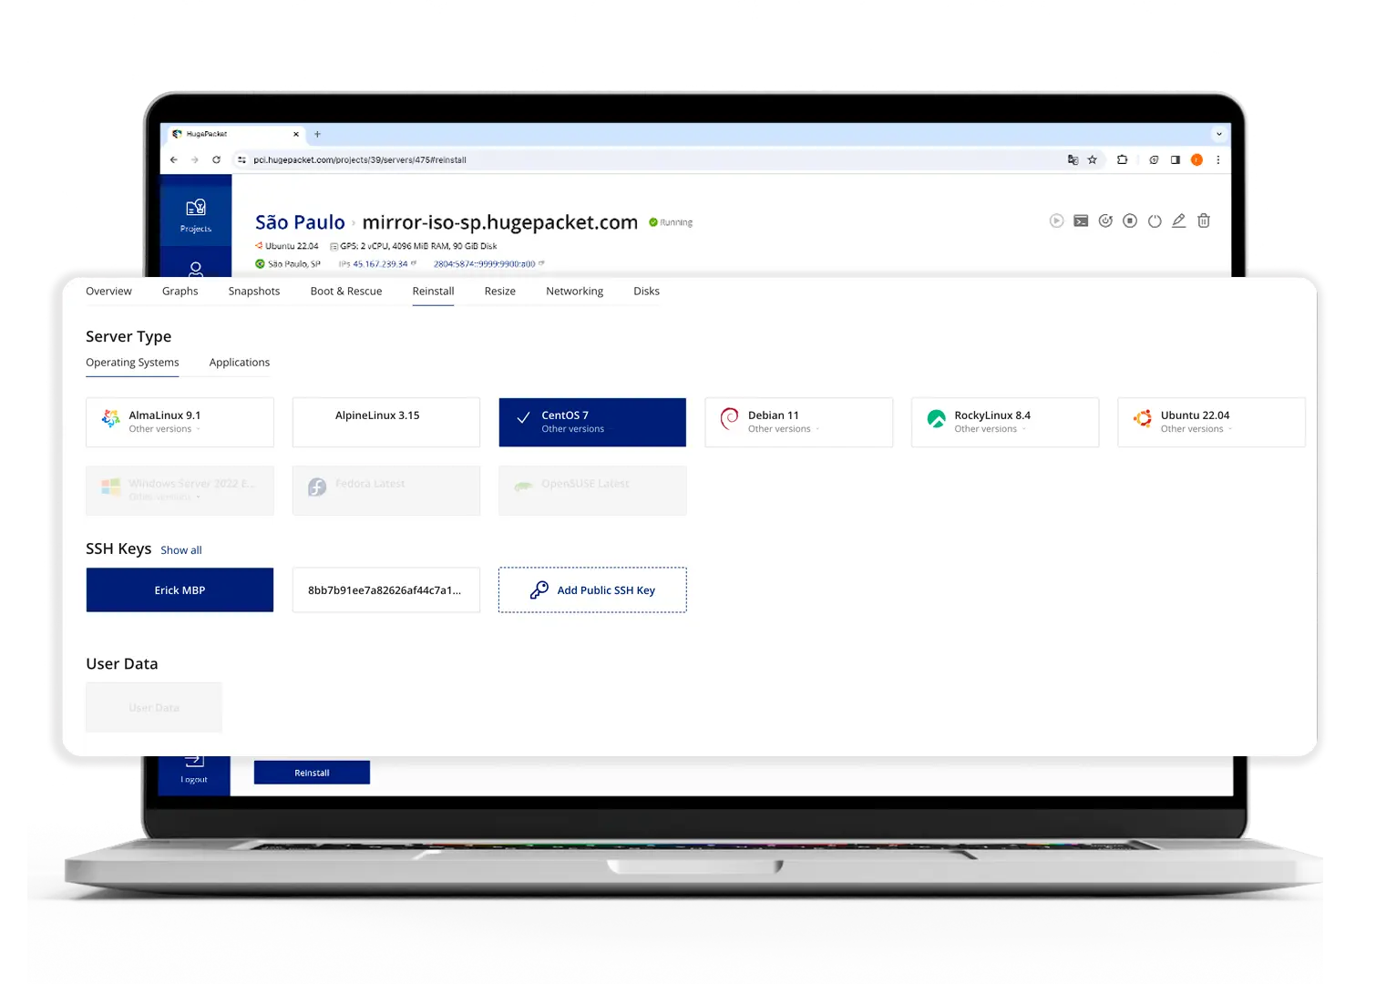The image size is (1376, 984).
Task: Open the Boot & Rescue tab
Action: (x=346, y=292)
